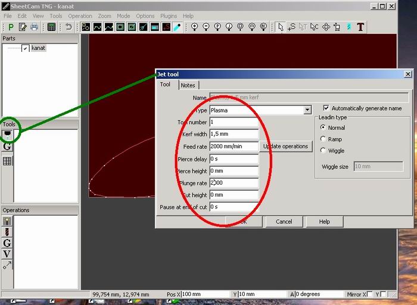Click the new jet tool icon in Tools panel

pos(7,134)
